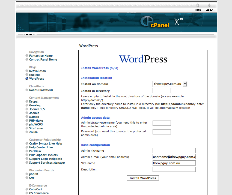This screenshot has height=195, width=232.
Task: Select WordPress in the sidebar
Action: click(37, 79)
